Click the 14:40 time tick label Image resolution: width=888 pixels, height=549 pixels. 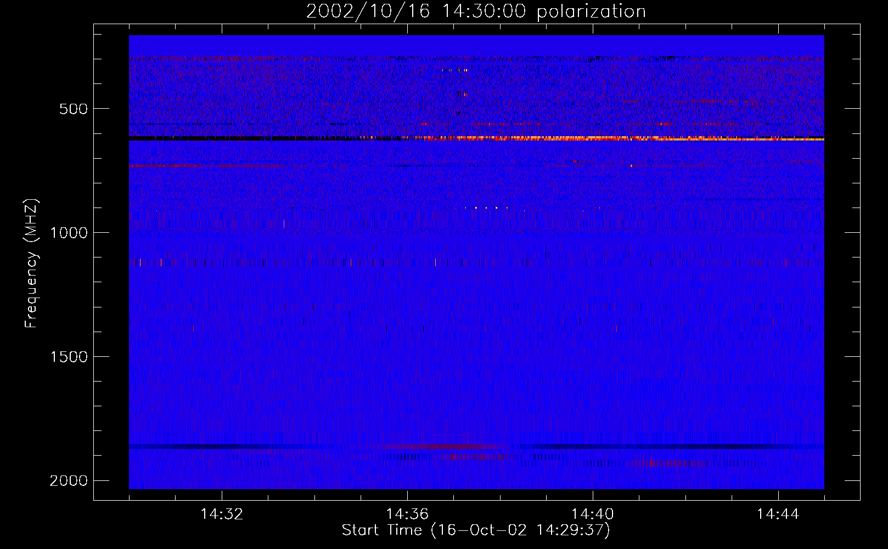click(x=593, y=514)
